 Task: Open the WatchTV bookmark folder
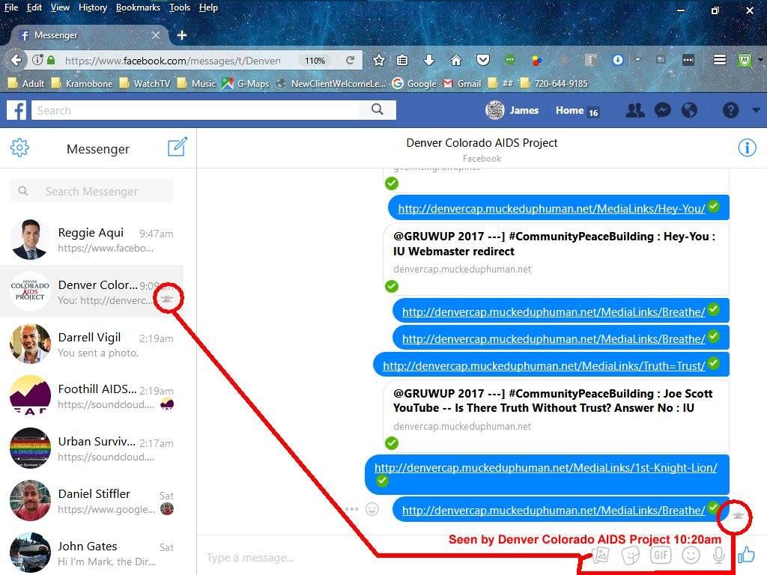pyautogui.click(x=145, y=84)
